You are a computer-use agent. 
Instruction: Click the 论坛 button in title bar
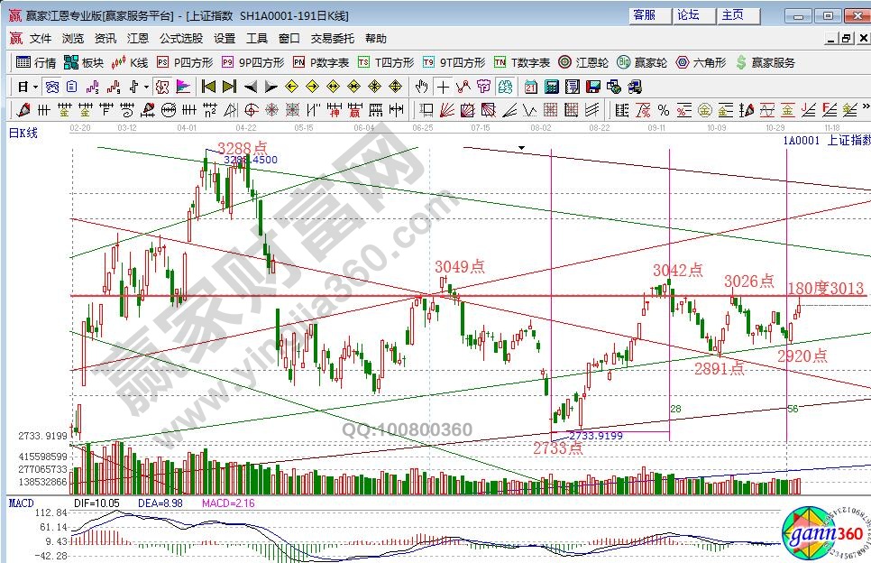(690, 14)
